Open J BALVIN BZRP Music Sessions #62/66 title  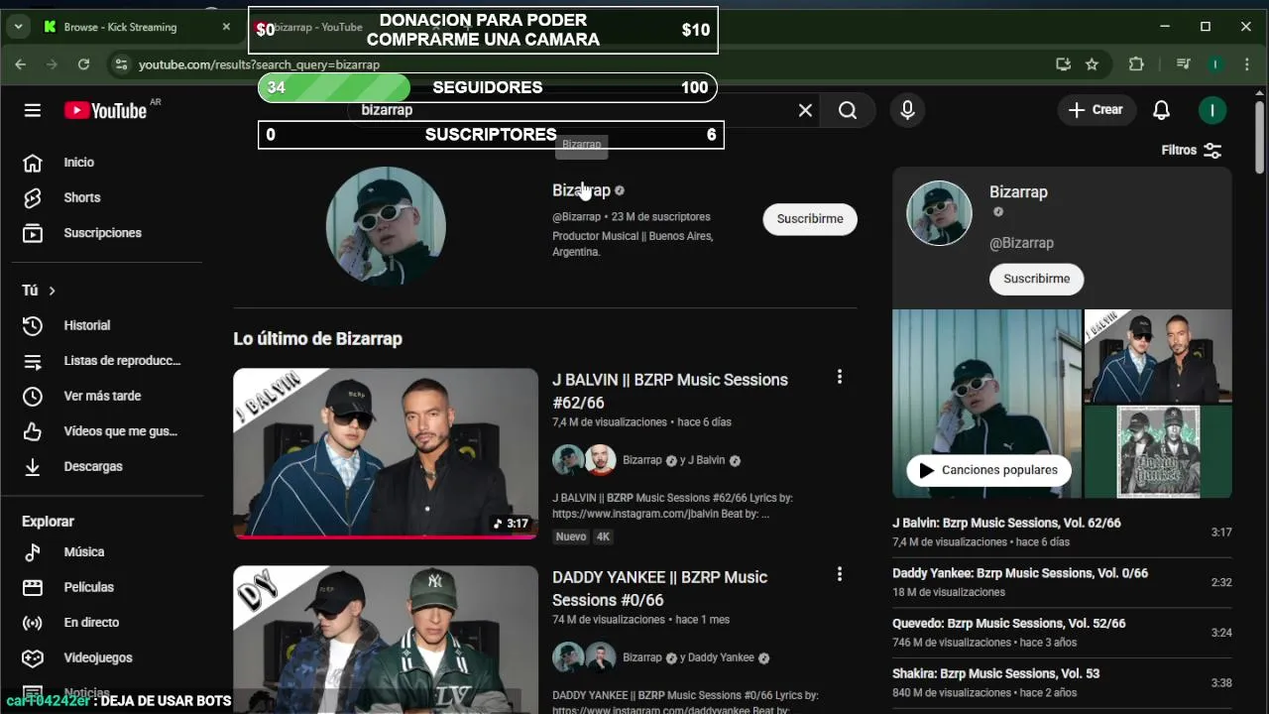(670, 391)
